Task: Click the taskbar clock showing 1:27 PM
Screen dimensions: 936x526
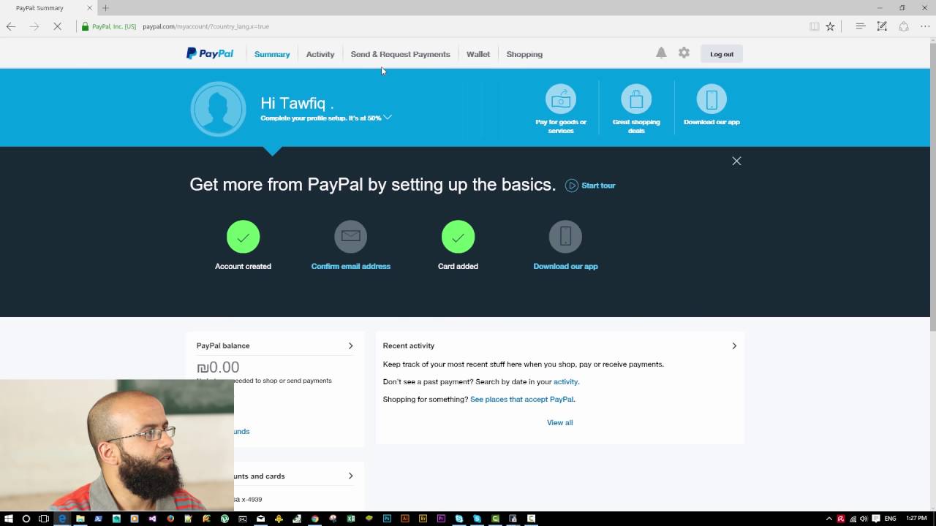Action: (x=916, y=519)
